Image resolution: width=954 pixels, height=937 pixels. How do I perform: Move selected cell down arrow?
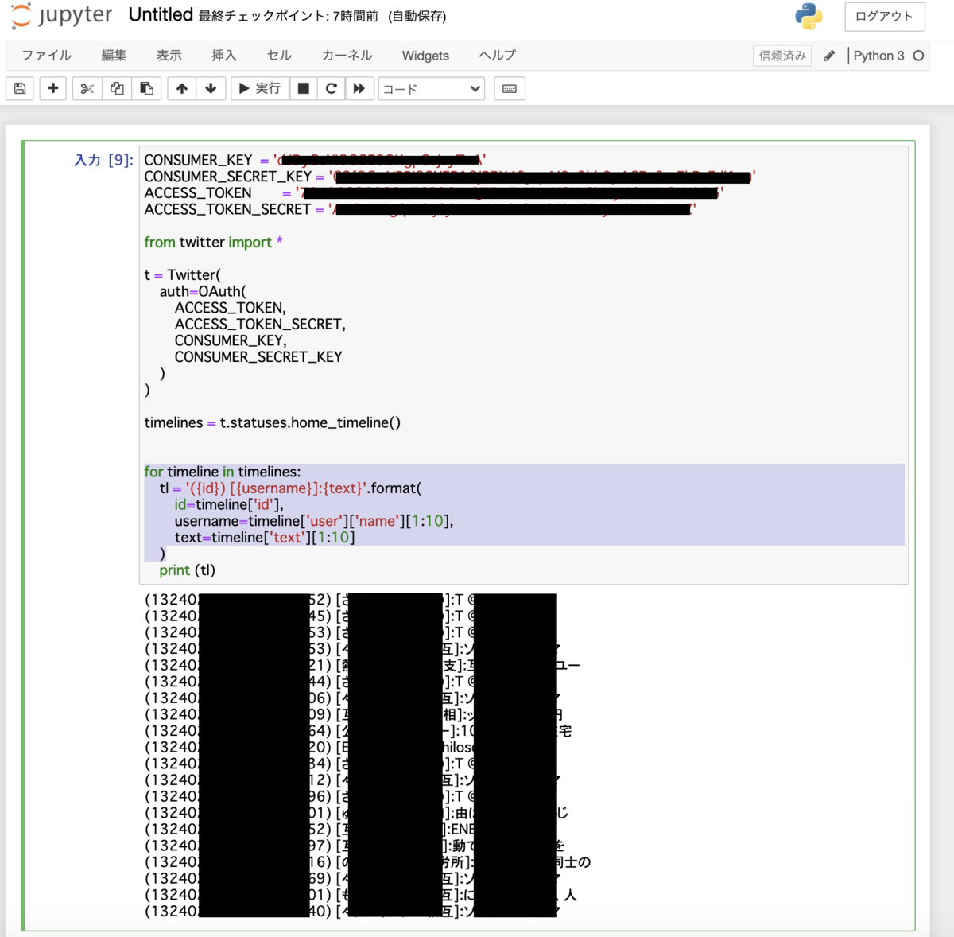211,88
